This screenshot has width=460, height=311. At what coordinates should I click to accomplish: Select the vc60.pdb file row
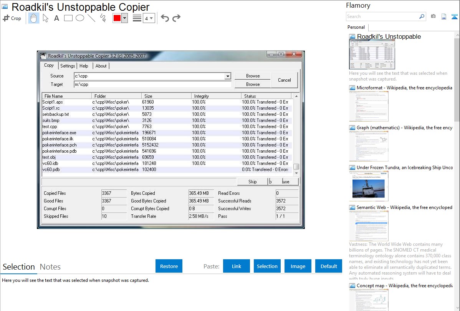point(167,169)
